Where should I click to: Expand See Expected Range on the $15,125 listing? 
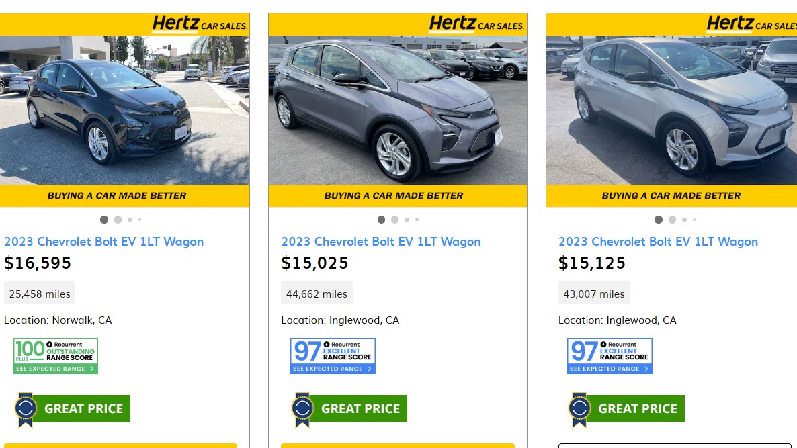pos(609,369)
